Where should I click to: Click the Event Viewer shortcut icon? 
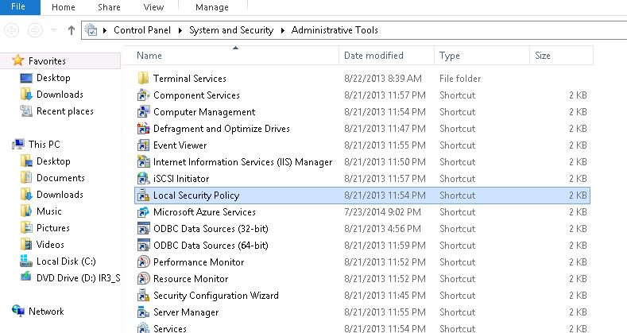point(143,145)
